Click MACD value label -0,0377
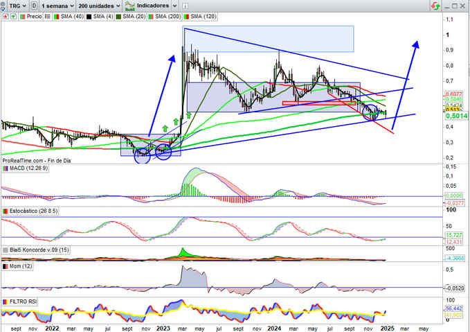Screen dimensions: 470x332 455,203
